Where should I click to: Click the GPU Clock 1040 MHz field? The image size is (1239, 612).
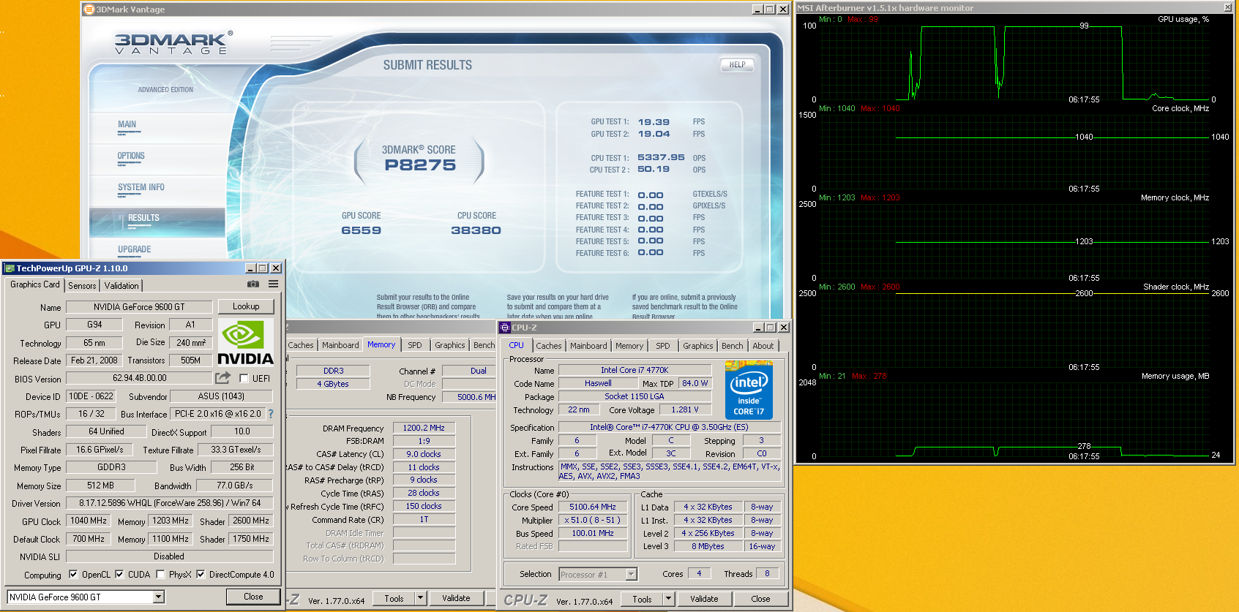point(89,521)
